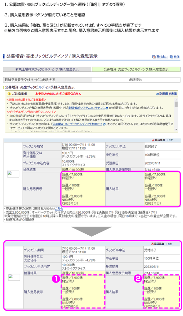This screenshot has width=183, height=316.
Task: Click the broken image thumbnail in second table
Action: (14, 277)
